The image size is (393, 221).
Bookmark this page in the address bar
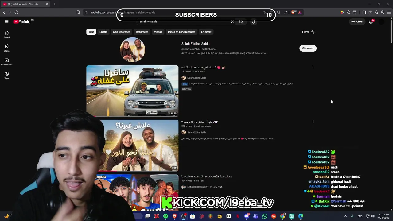[78, 12]
